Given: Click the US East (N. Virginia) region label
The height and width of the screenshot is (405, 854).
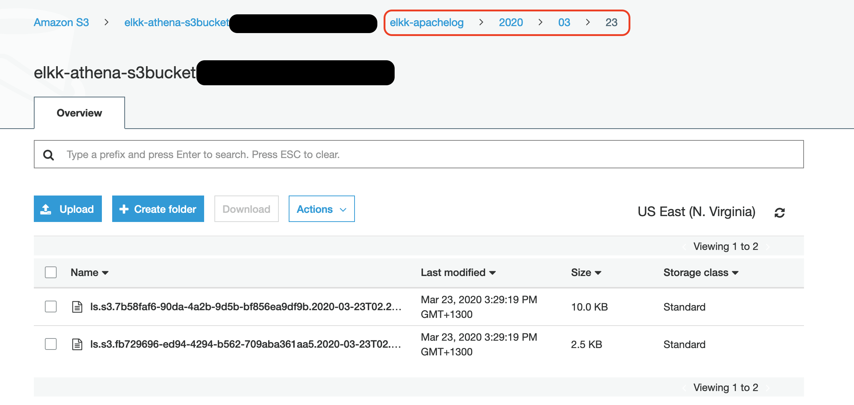Looking at the screenshot, I should 696,212.
